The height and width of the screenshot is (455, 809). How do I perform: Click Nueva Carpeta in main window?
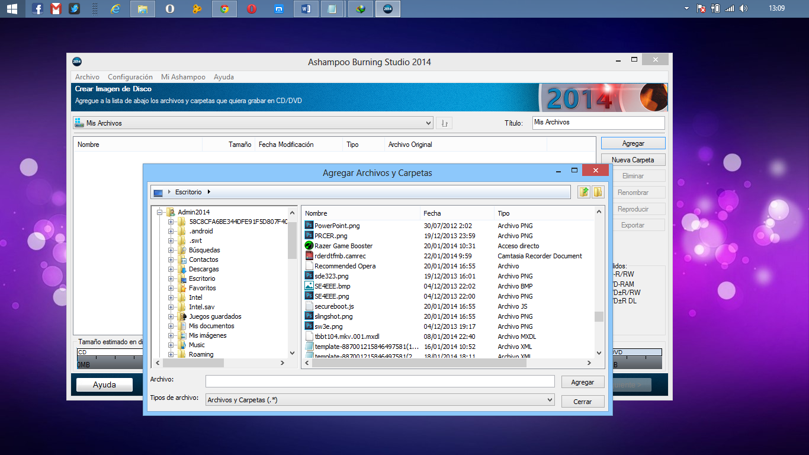coord(633,160)
